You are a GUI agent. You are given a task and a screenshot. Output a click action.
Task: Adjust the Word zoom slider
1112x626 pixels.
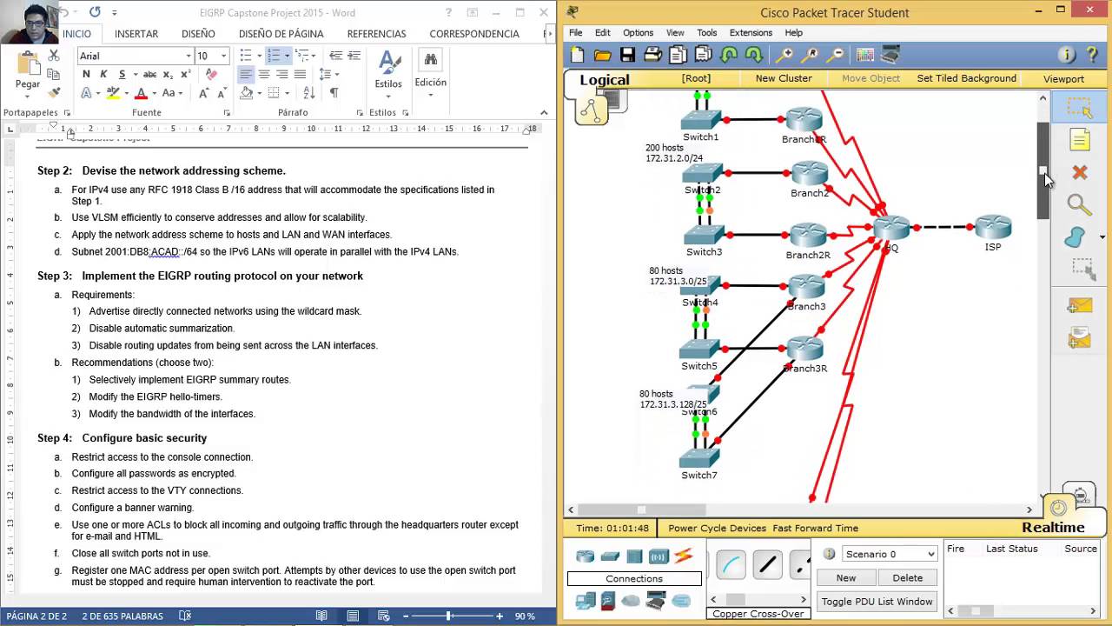(x=449, y=616)
